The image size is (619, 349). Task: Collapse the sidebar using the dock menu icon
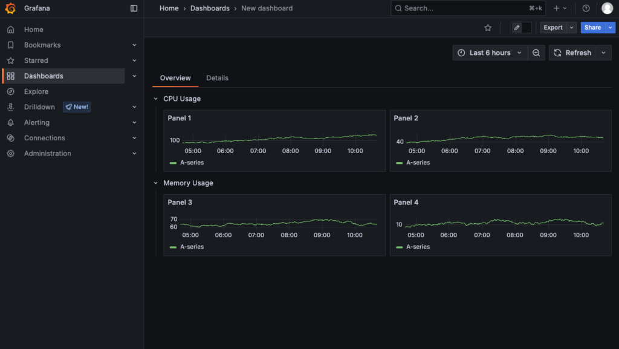[x=134, y=8]
